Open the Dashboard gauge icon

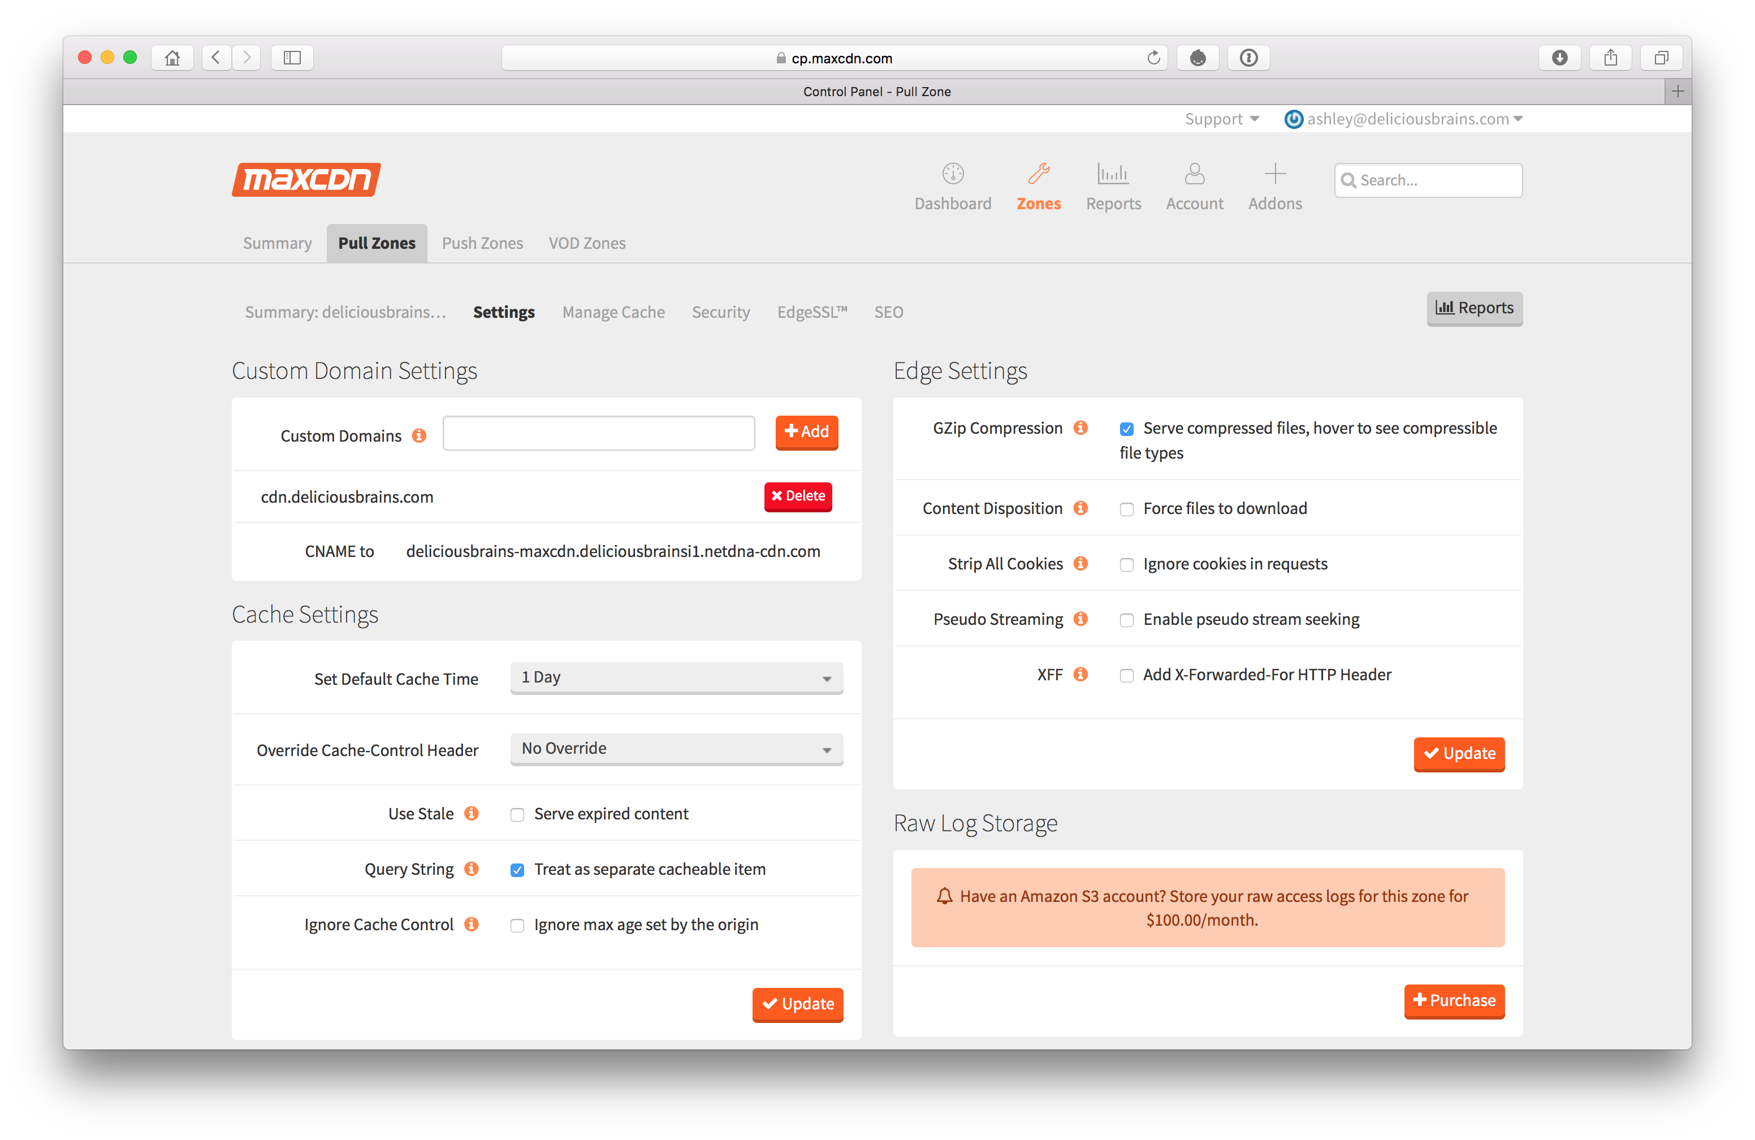click(x=953, y=174)
